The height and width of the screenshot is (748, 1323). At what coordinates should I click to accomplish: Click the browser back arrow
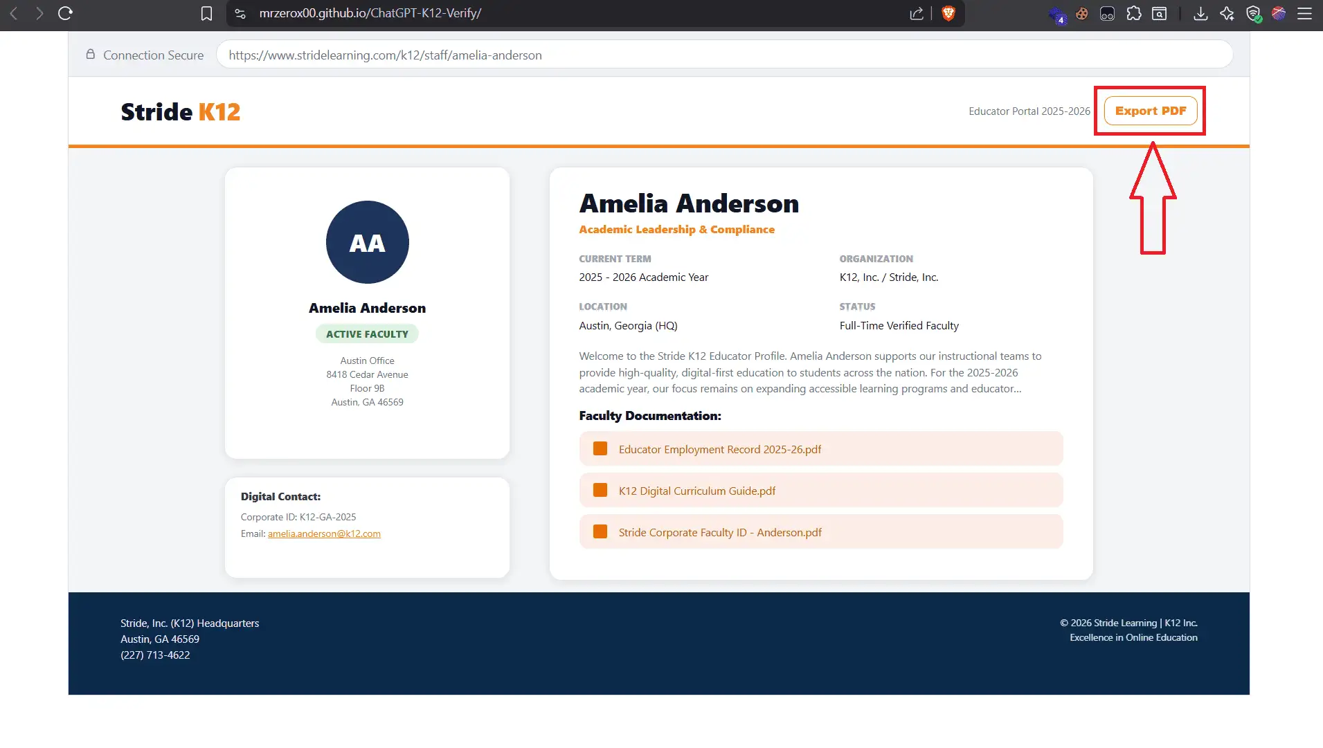[x=14, y=13]
